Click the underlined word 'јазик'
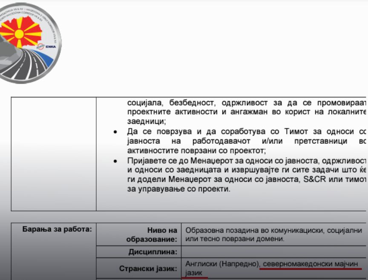 point(194,272)
